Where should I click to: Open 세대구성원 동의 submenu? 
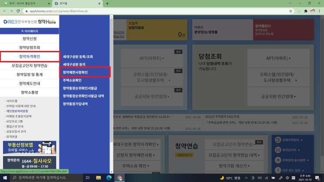click(x=74, y=64)
